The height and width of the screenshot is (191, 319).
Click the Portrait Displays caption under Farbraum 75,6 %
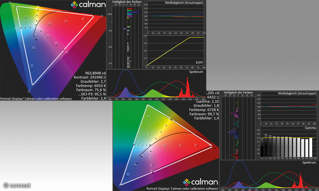point(36,99)
